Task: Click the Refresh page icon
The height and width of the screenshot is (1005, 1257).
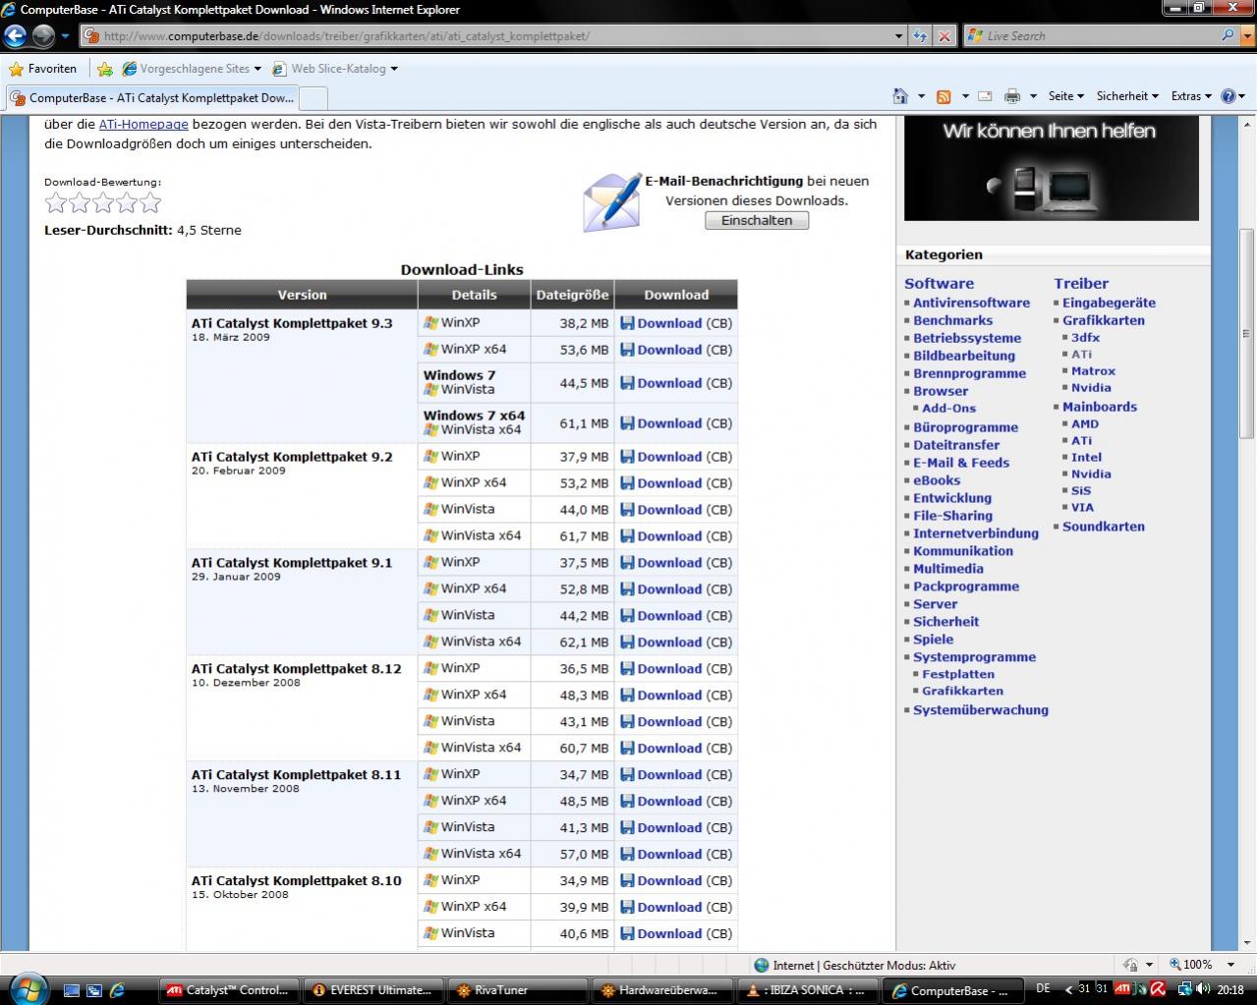Action: 920,36
